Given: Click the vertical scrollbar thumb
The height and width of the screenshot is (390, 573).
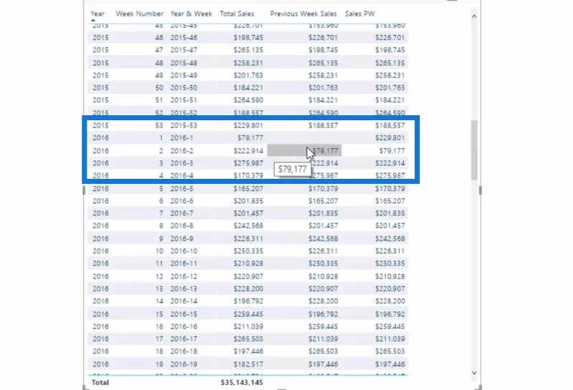Looking at the screenshot, I should [x=474, y=150].
